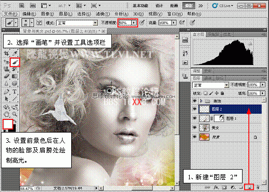The height and width of the screenshot is (192, 269).
Task: Select the Sponge tool
Action: (x=15, y=84)
